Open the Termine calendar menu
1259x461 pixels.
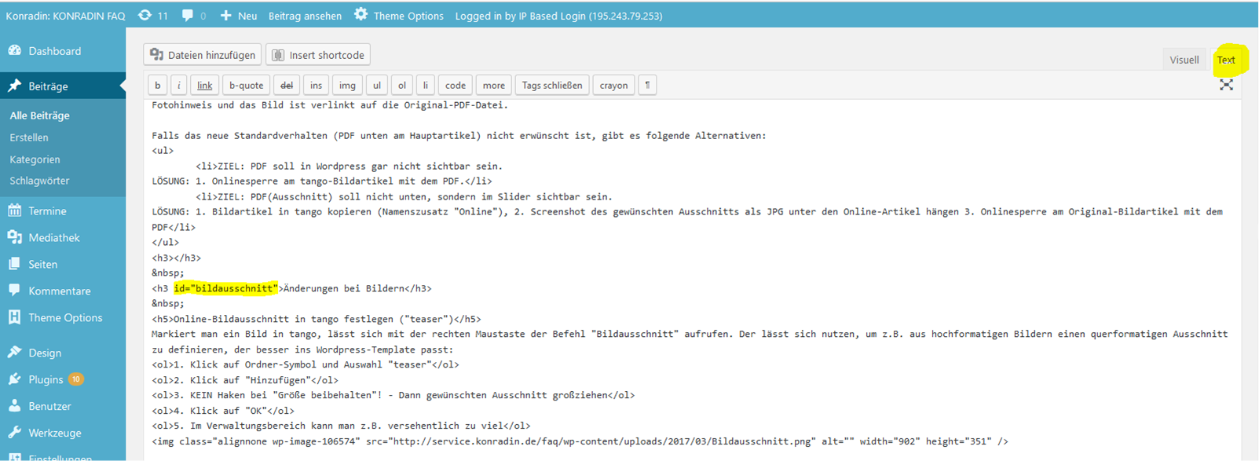click(47, 210)
